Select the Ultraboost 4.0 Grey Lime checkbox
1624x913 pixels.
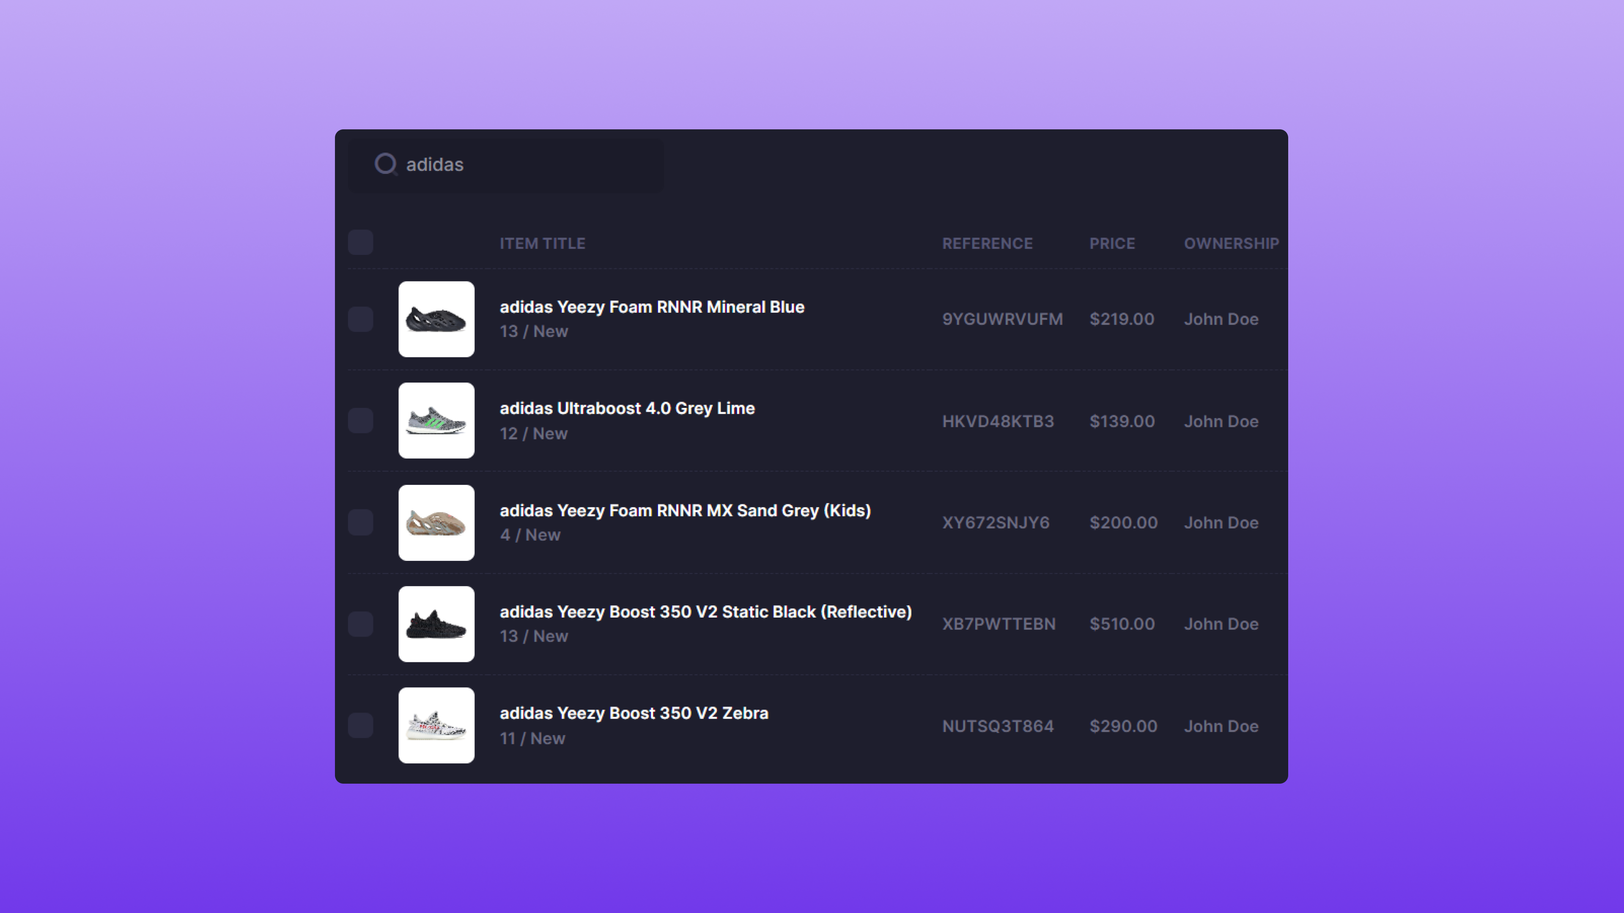point(361,420)
